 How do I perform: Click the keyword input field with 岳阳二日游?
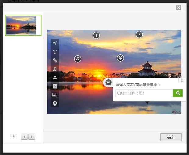click(x=144, y=93)
